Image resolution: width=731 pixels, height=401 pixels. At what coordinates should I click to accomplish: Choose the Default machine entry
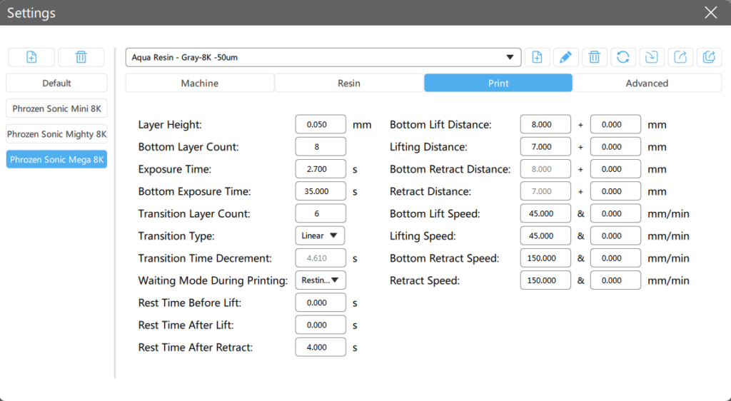click(57, 83)
